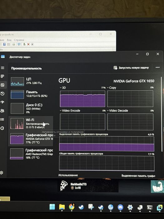The height and width of the screenshot is (219, 164).
Task: Open Task Manager settings gear
Action: pyautogui.click(x=1, y=173)
